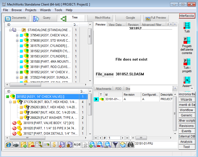Open the Projects menu

pyautogui.click(x=31, y=10)
